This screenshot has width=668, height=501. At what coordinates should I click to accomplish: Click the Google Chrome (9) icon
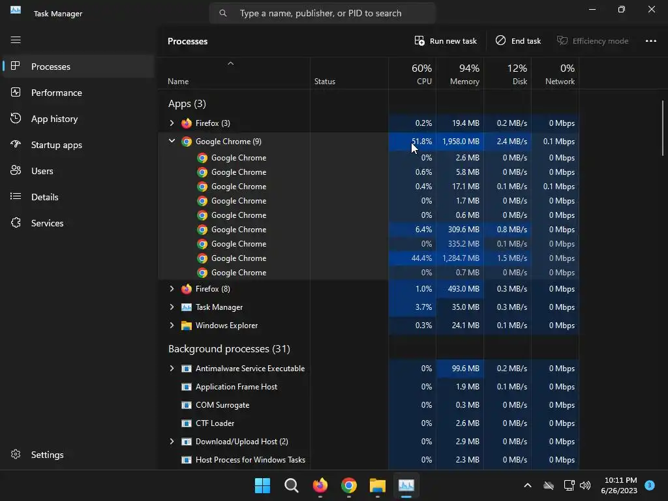point(186,142)
